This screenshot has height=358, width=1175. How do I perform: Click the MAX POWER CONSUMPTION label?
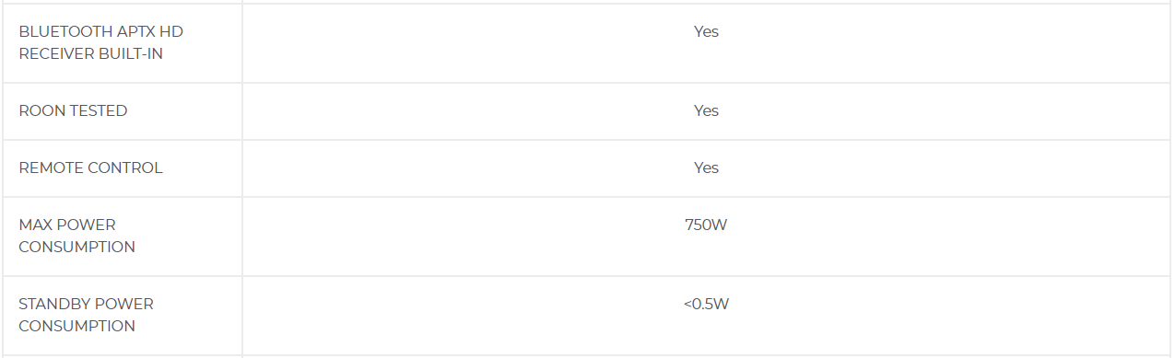(76, 236)
